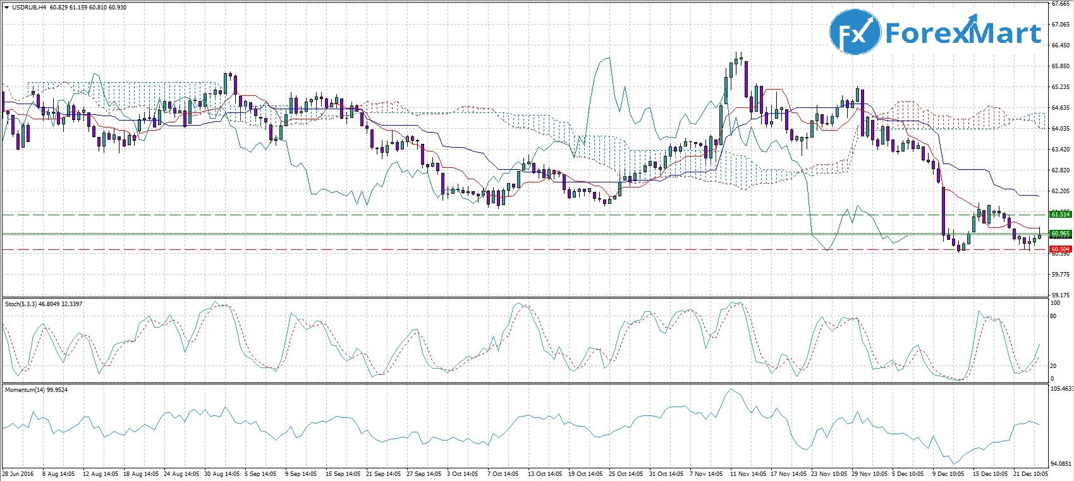Click the 65.235 price axis label
1074x481 pixels.
click(x=1060, y=87)
